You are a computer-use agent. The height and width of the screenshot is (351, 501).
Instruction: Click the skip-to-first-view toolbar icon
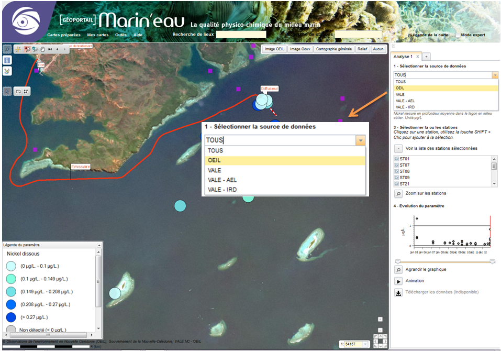coord(50,49)
